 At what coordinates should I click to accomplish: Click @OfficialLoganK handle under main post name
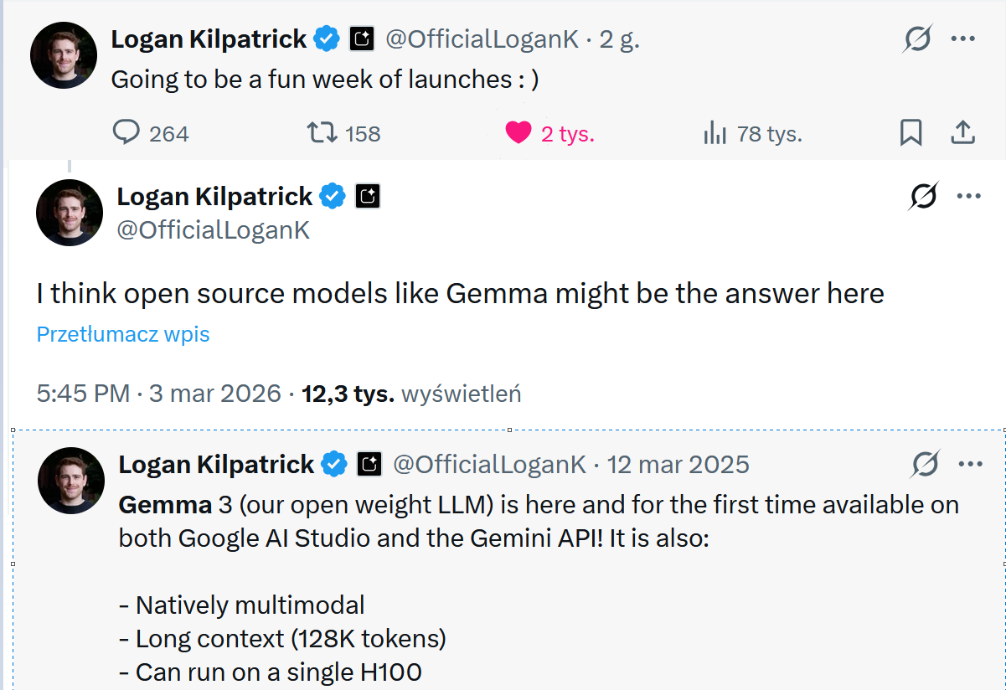(213, 230)
